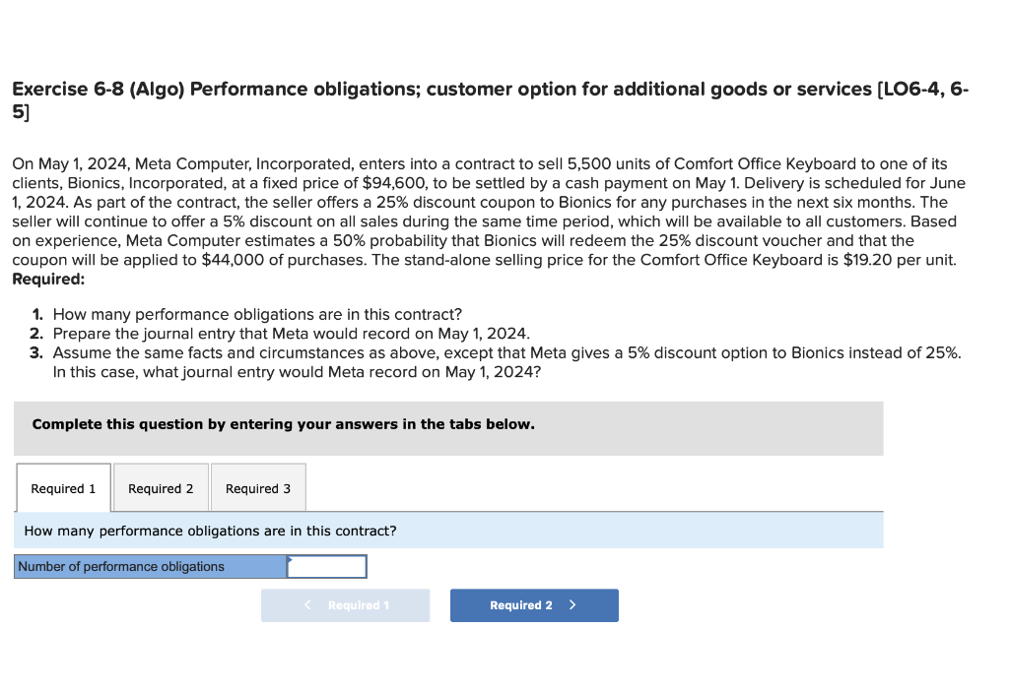The image size is (1009, 691).
Task: Click requirement 1 in the numbered list
Action: pyautogui.click(x=256, y=315)
